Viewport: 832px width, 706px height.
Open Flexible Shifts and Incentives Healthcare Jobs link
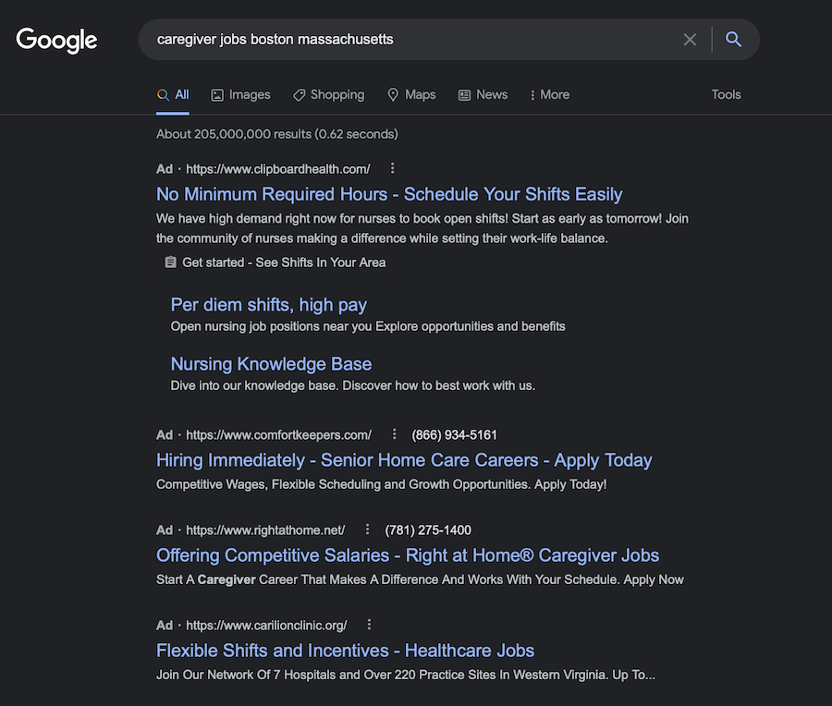(x=345, y=651)
